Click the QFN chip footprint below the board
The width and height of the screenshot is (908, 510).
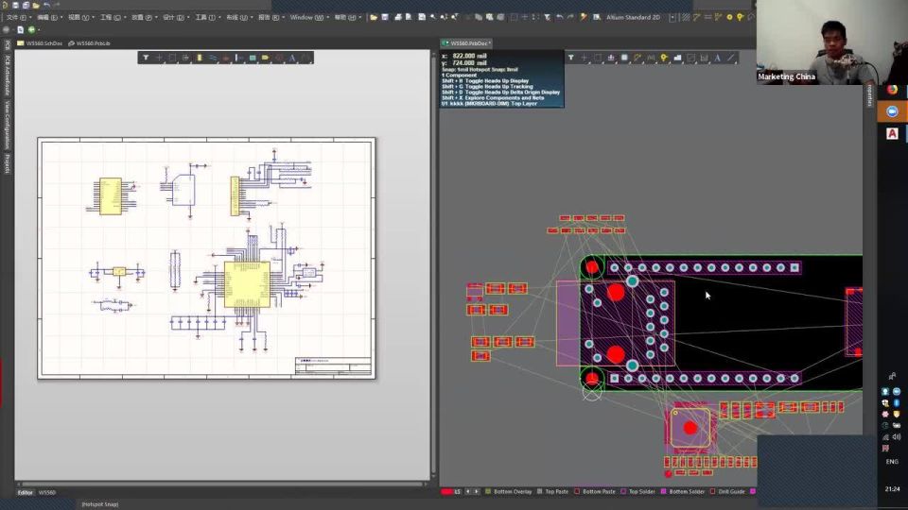[690, 429]
